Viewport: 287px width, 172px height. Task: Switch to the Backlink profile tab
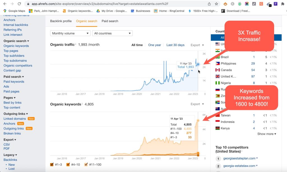[61, 21]
